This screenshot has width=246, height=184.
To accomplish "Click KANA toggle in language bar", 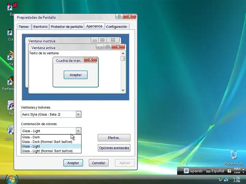I will 237,172.
